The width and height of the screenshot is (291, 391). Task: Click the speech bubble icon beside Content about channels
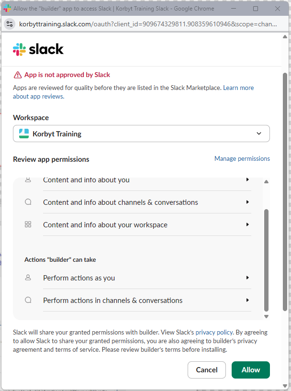[x=28, y=202]
